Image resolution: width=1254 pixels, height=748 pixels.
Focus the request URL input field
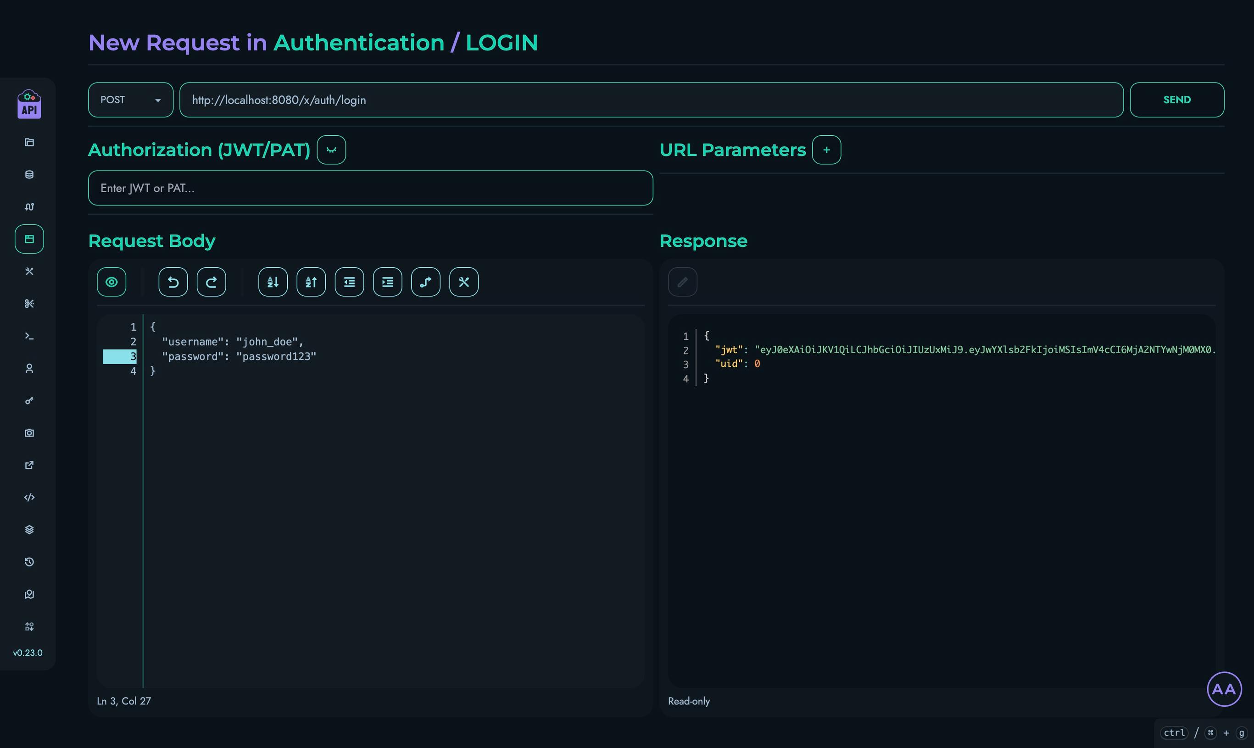tap(652, 100)
